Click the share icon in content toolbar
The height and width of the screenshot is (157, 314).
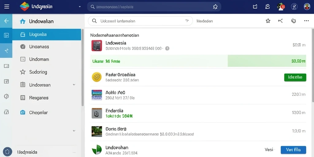coord(281,21)
